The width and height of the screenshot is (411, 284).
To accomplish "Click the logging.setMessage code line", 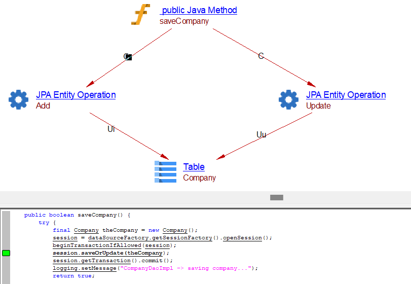I will pos(155,268).
